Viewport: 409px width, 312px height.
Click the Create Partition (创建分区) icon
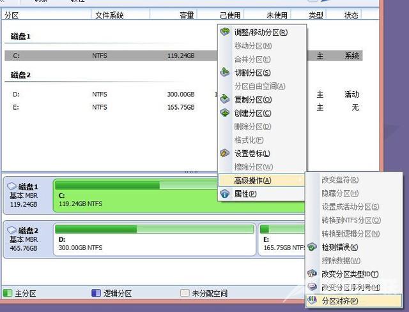[x=225, y=113]
